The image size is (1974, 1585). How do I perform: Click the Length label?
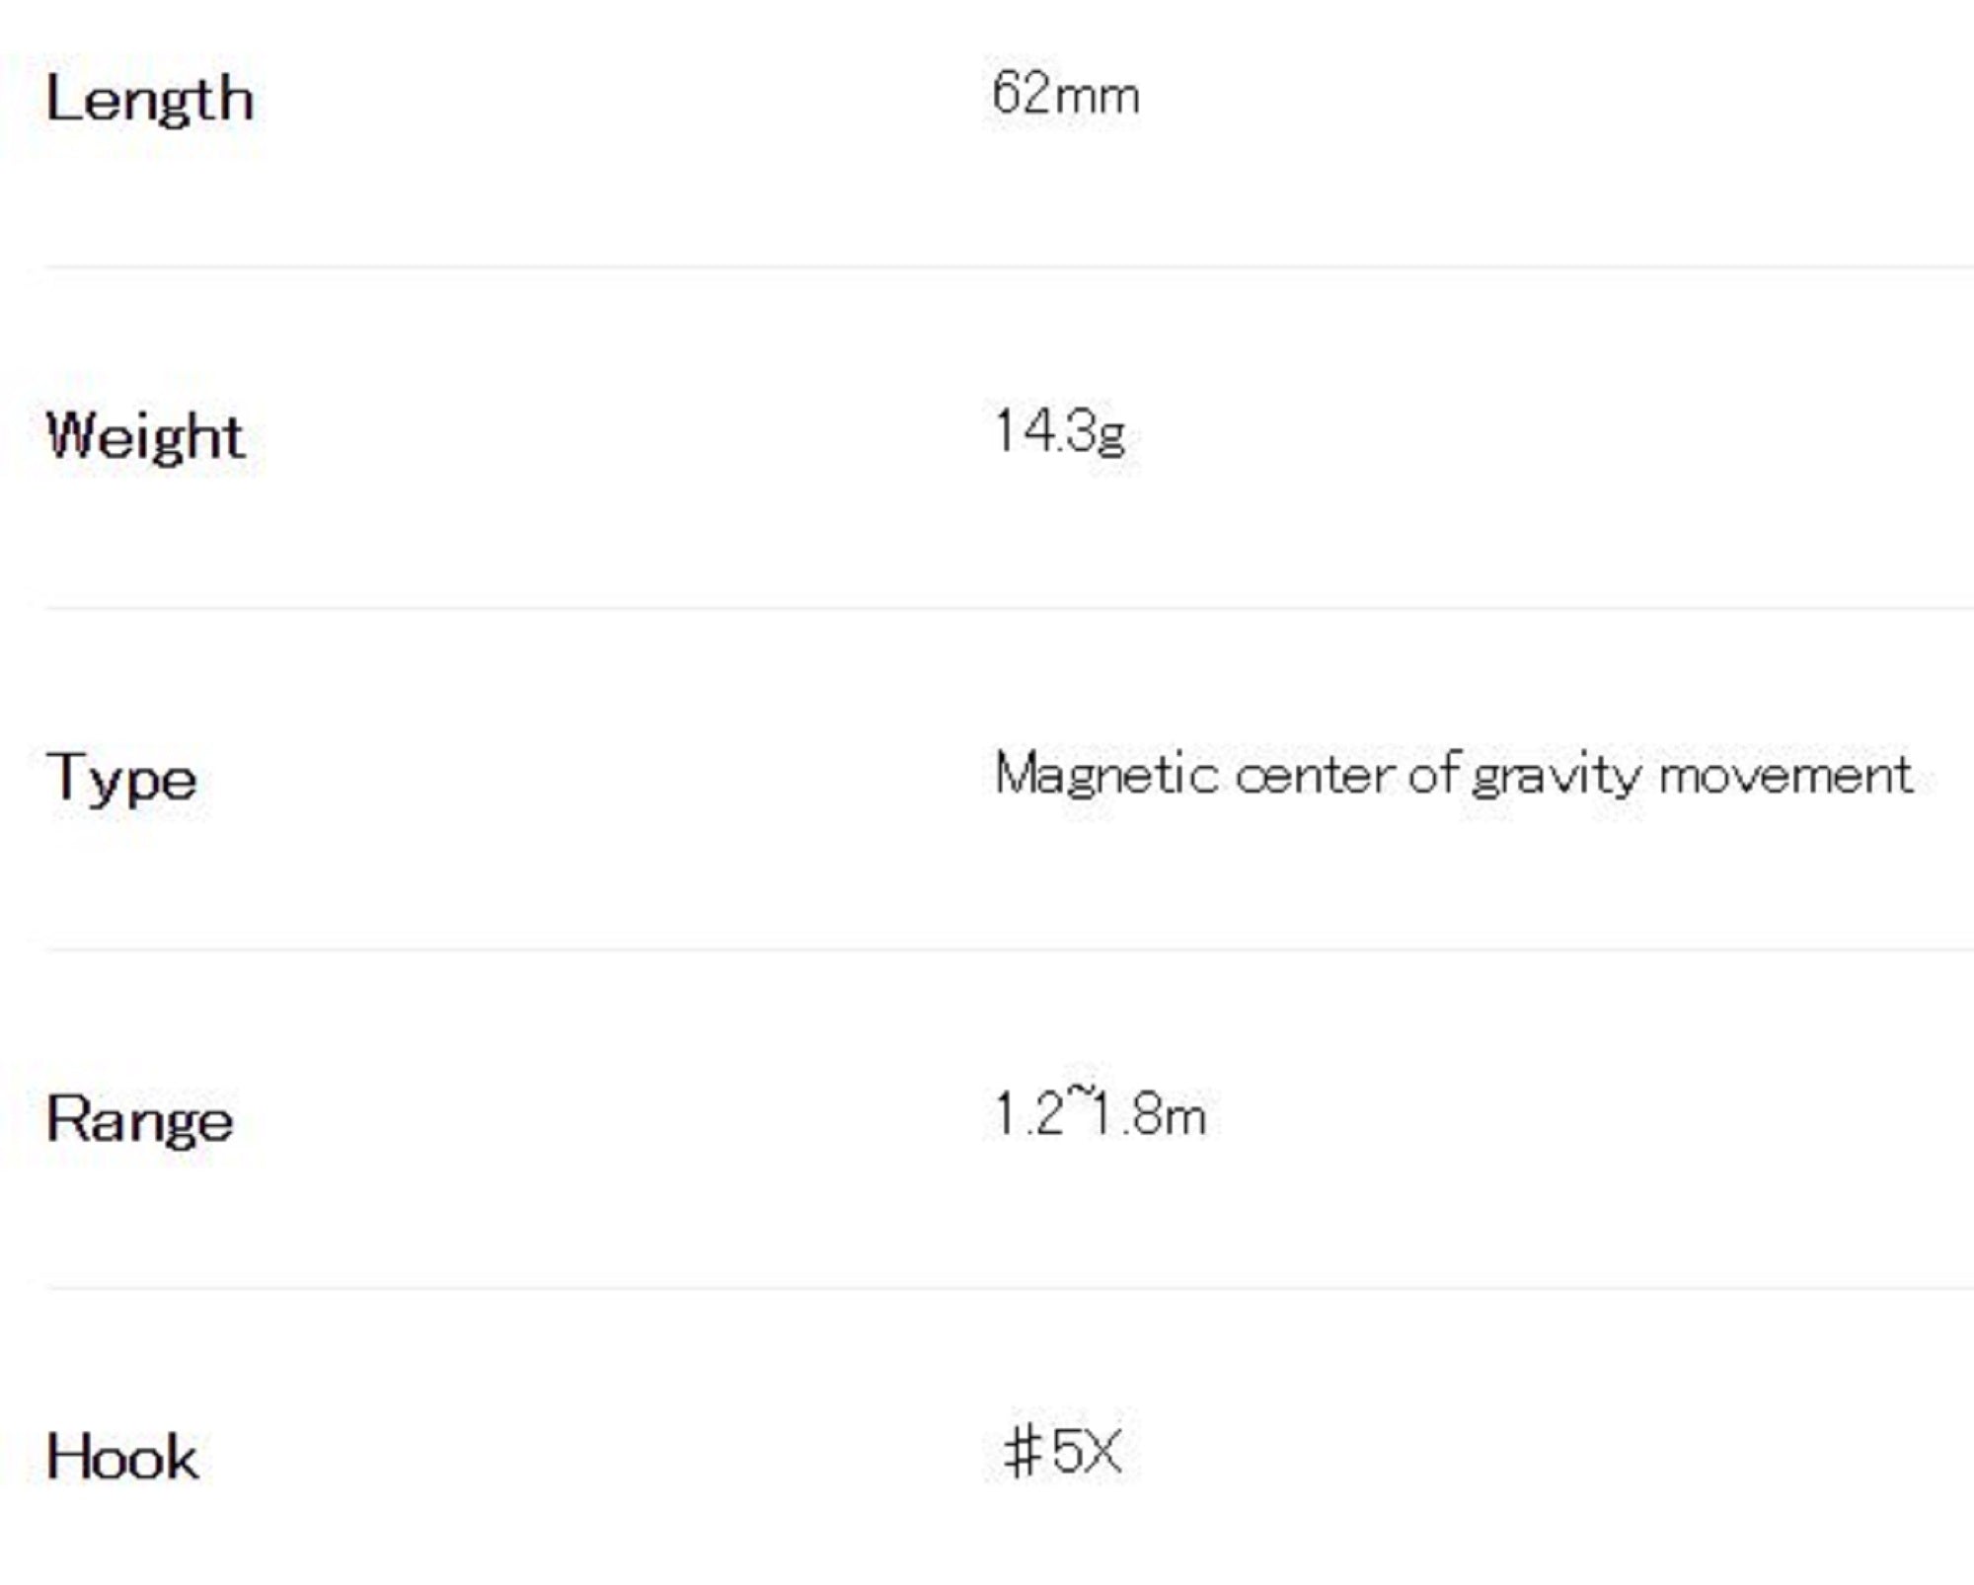150,100
